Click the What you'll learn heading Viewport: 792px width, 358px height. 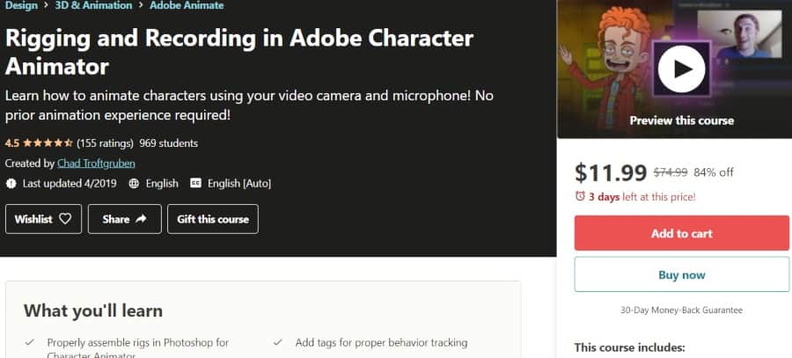(93, 311)
